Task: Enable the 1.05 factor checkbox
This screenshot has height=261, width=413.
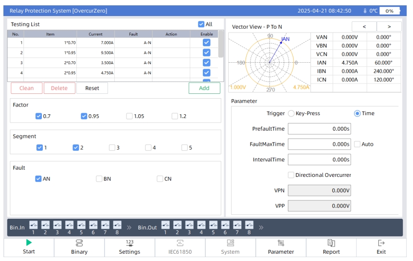Action: [x=129, y=116]
